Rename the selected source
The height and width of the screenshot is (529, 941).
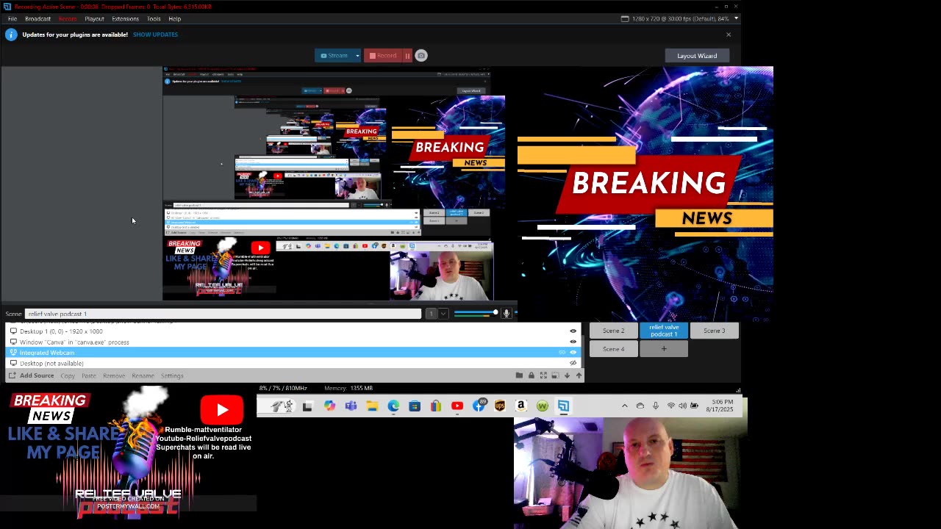[x=143, y=376]
